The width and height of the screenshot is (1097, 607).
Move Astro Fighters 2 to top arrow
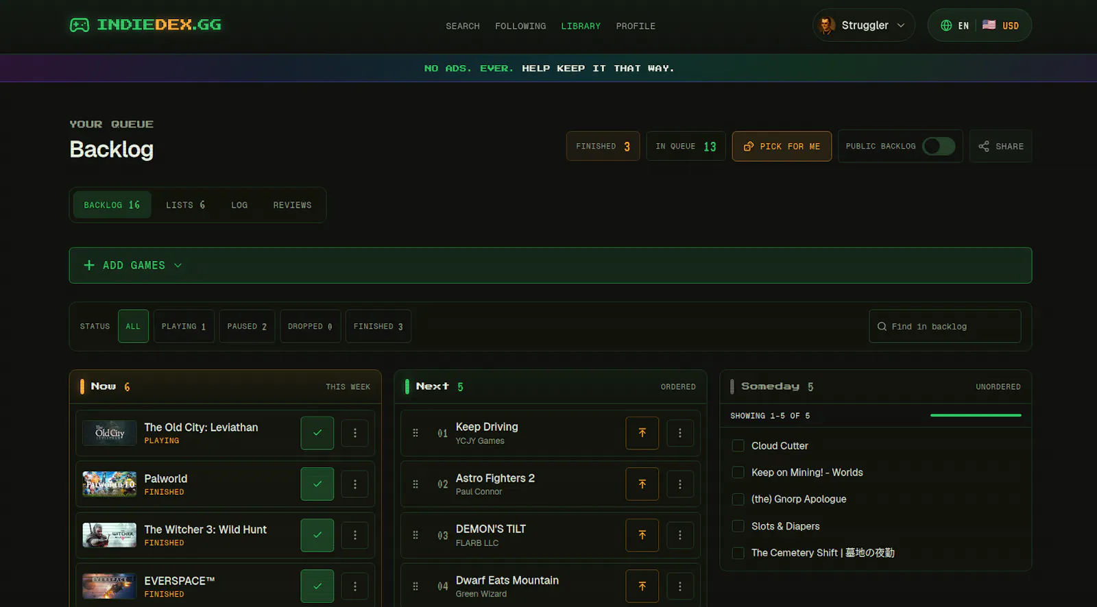[x=642, y=484]
